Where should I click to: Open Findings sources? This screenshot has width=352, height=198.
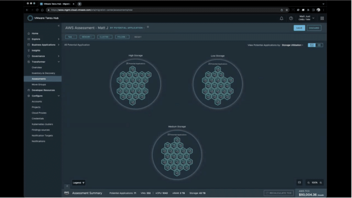point(41,130)
